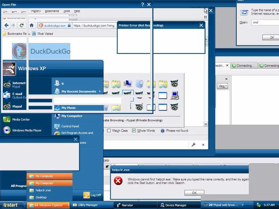Select Desktop in taskbar group list

click(x=50, y=197)
